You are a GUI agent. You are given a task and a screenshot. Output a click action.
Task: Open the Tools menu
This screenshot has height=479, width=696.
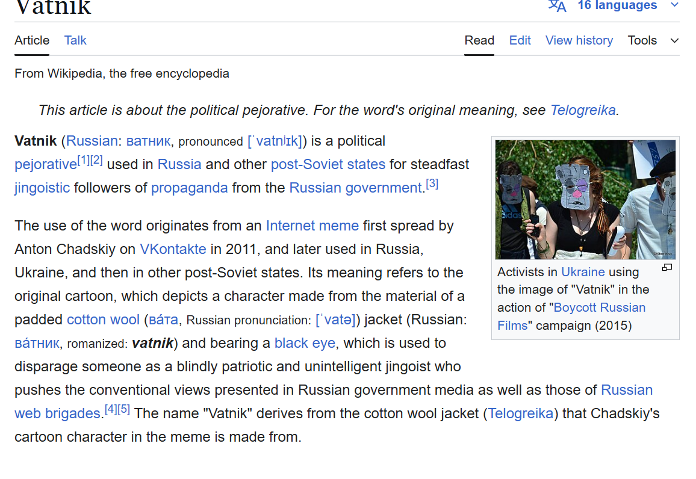(642, 40)
